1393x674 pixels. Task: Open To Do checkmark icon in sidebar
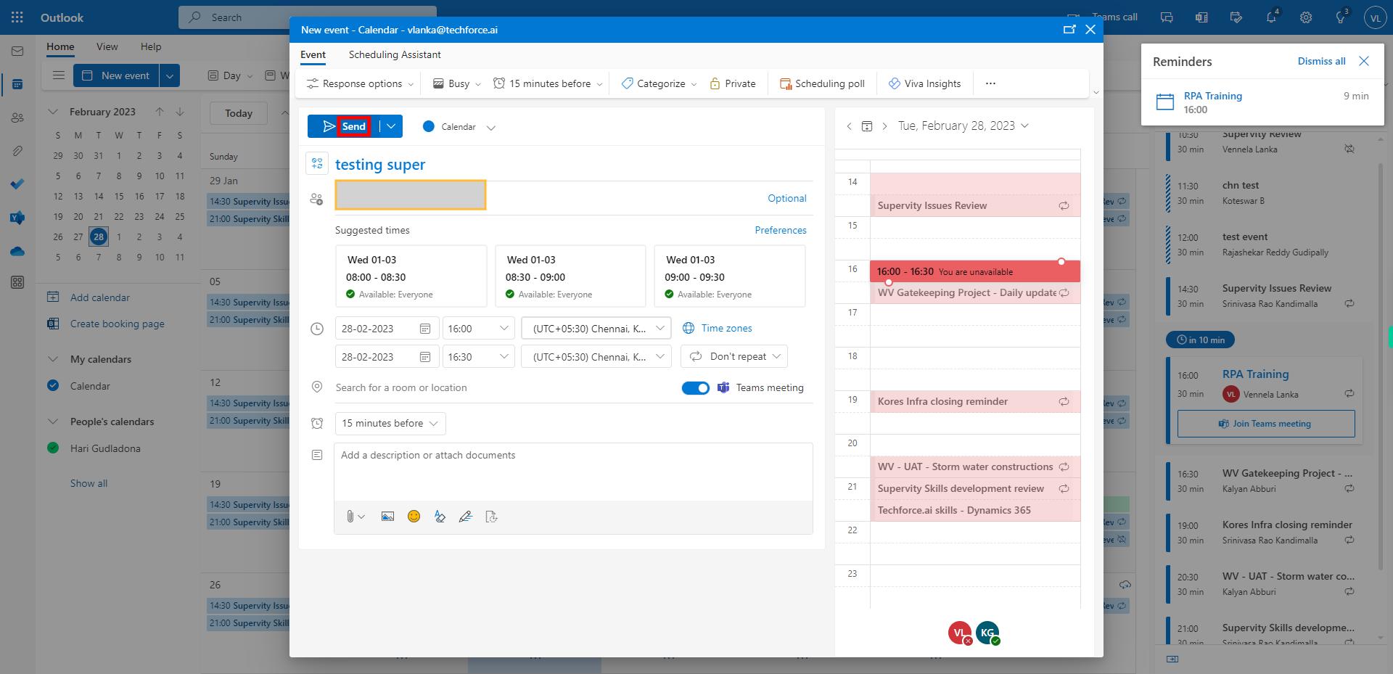coord(17,184)
